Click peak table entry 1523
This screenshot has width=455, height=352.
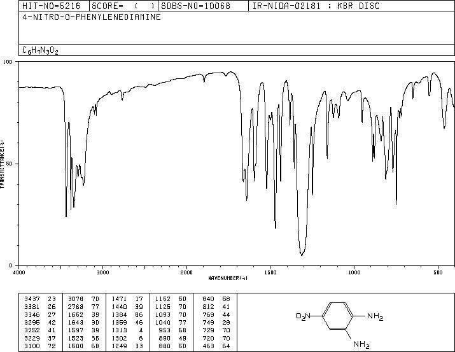pos(76,338)
